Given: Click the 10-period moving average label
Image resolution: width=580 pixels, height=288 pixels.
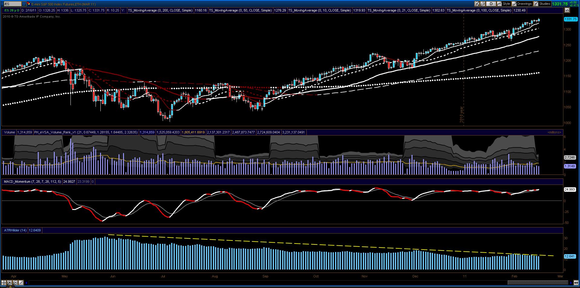Looking at the screenshot, I should (320, 10).
